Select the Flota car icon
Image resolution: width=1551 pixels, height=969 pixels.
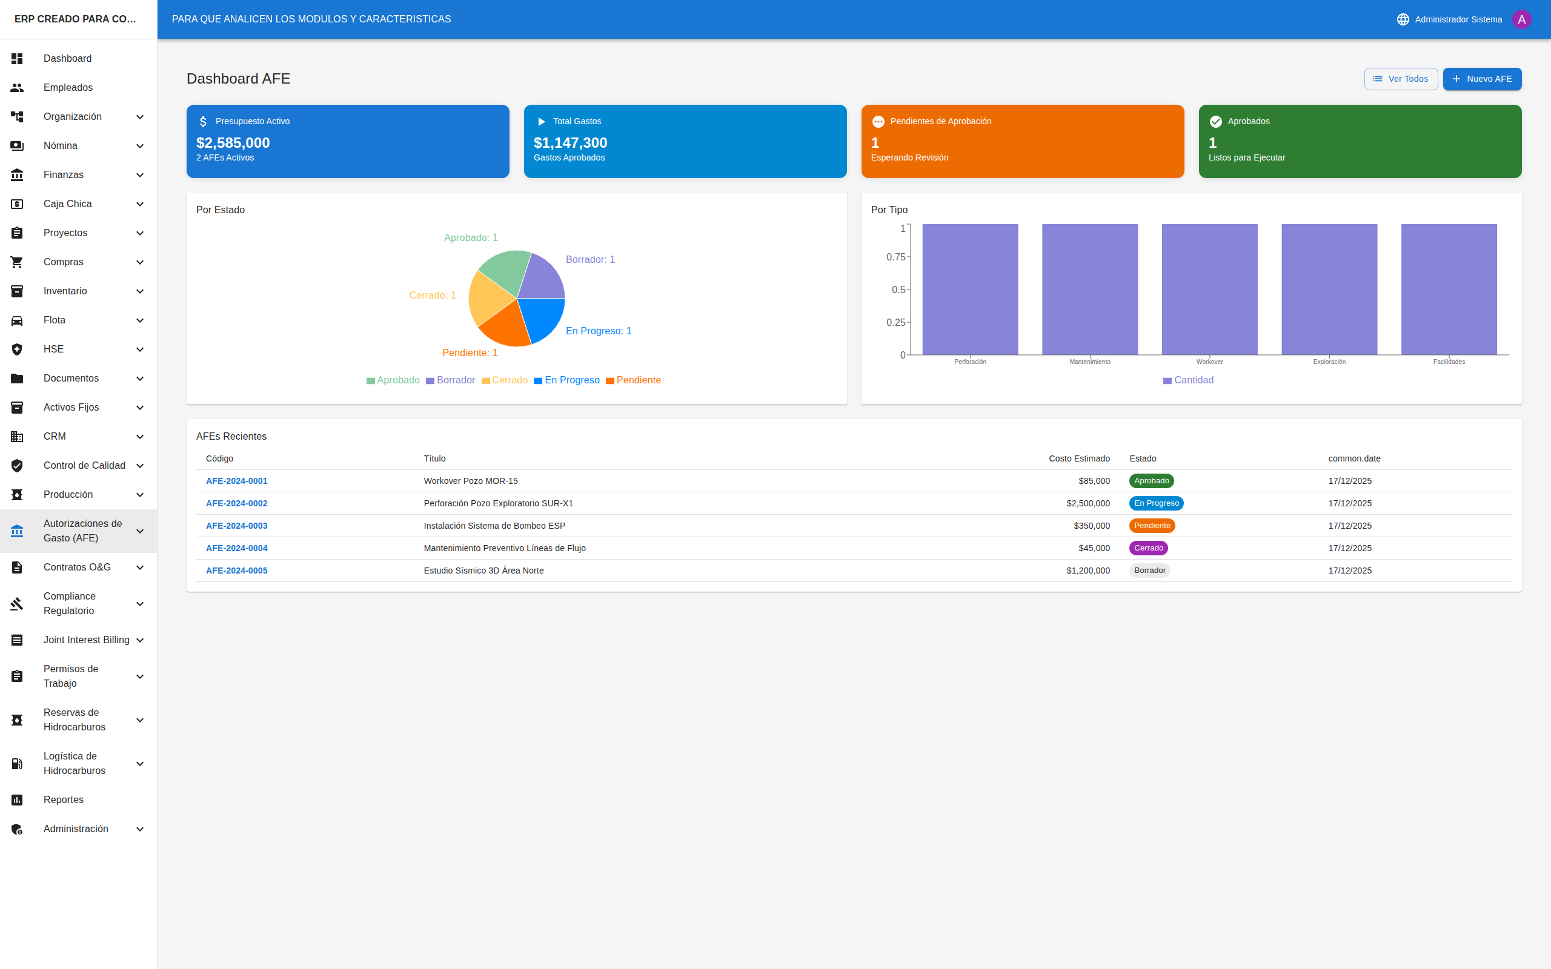tap(16, 320)
